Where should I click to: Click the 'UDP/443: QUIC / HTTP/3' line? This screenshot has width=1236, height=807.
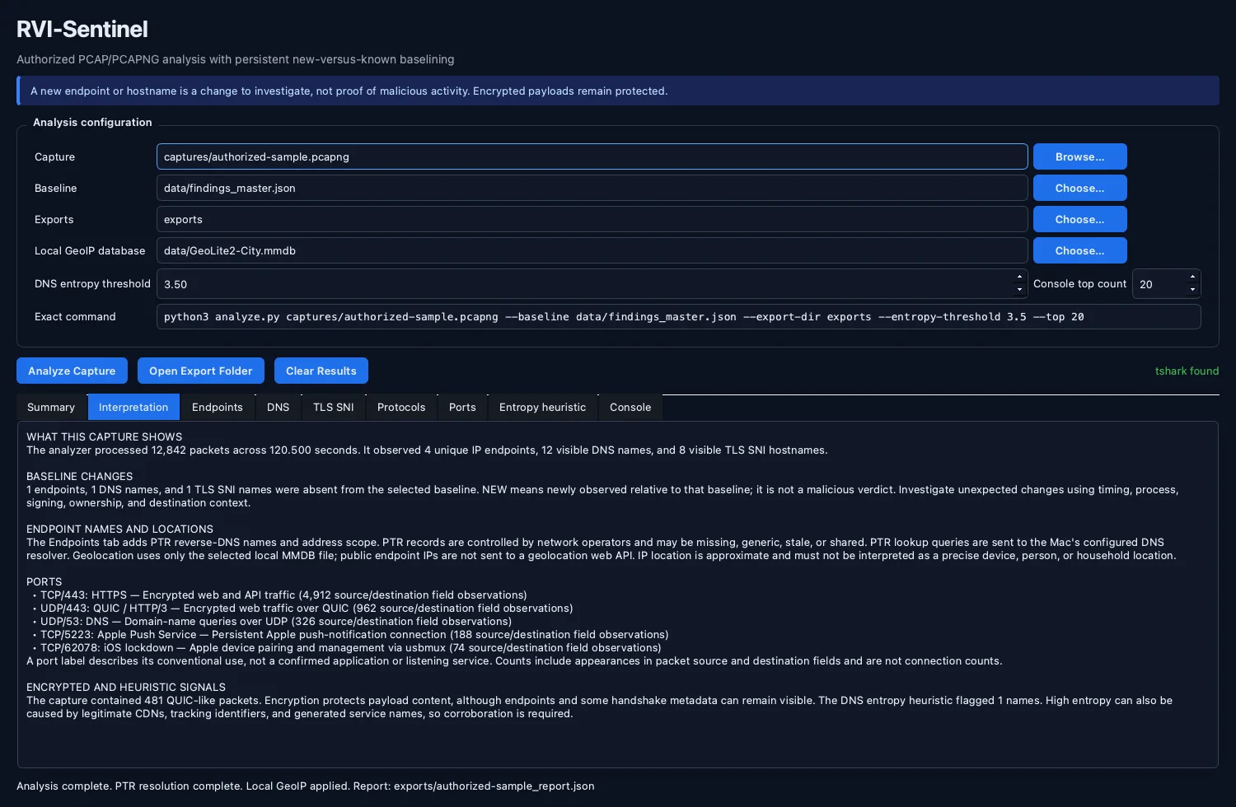[x=303, y=609]
